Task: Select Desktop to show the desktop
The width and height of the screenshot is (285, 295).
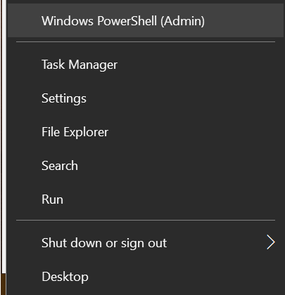Action: pos(146,277)
